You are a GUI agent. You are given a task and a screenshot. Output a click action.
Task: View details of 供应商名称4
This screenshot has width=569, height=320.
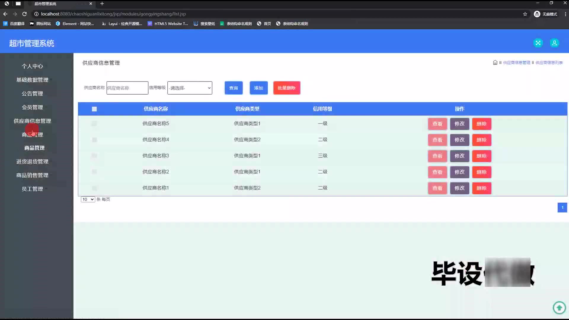[437, 140]
